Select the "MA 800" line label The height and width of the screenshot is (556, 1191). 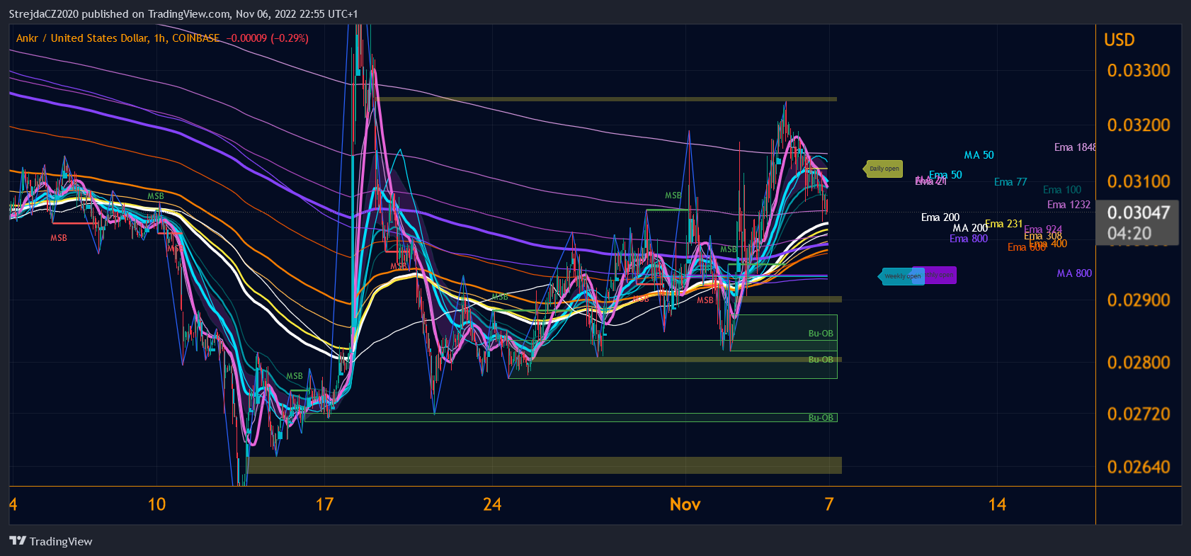coord(1074,273)
